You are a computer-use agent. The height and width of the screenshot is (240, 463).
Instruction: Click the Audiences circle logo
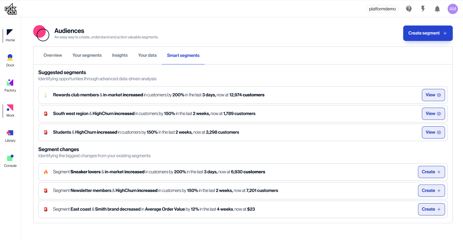[41, 33]
